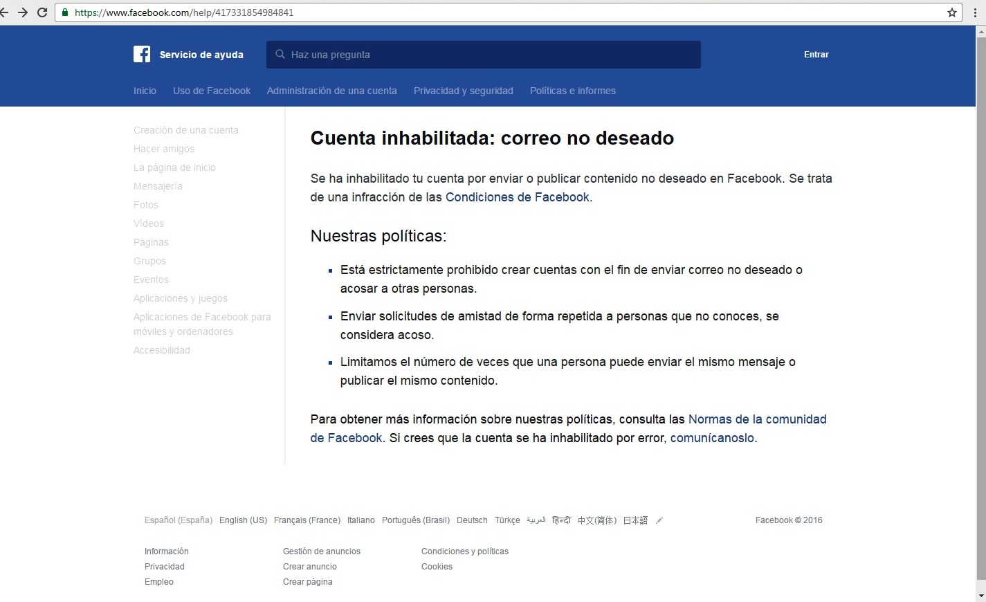Select the Inicio menu item
Screen dimensions: 986x602
(145, 91)
